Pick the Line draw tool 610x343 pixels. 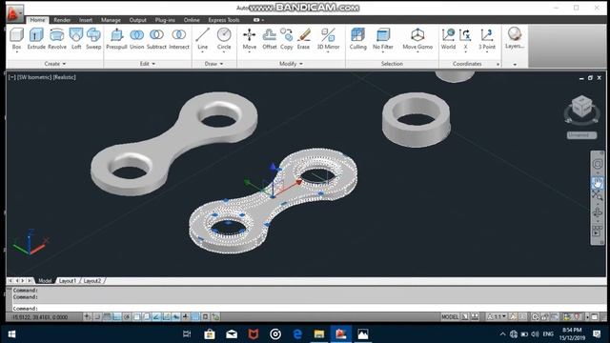point(203,38)
